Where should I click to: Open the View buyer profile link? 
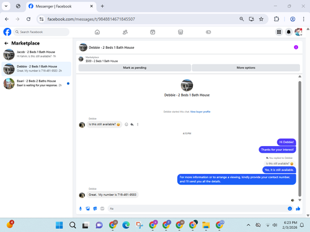pyautogui.click(x=200, y=112)
